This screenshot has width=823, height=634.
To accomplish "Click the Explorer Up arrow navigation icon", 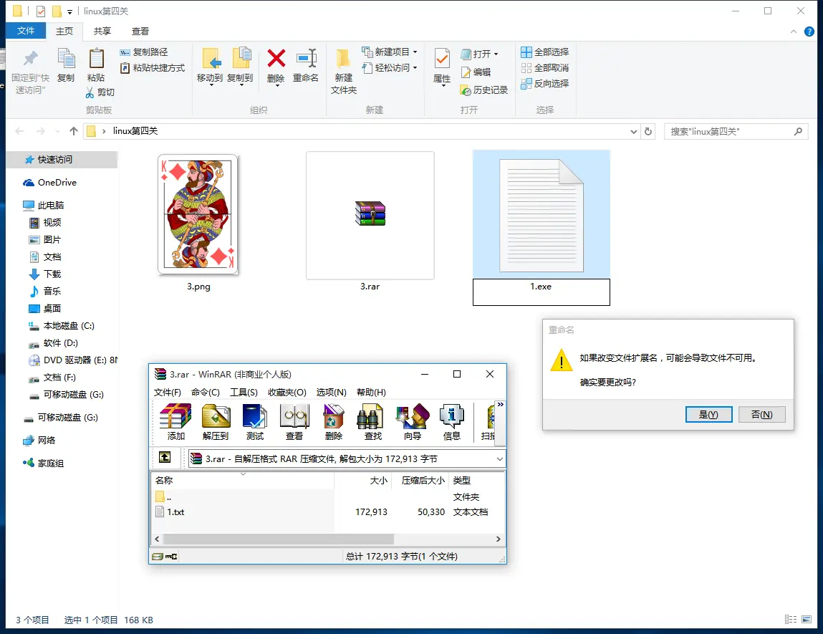I will coord(74,131).
